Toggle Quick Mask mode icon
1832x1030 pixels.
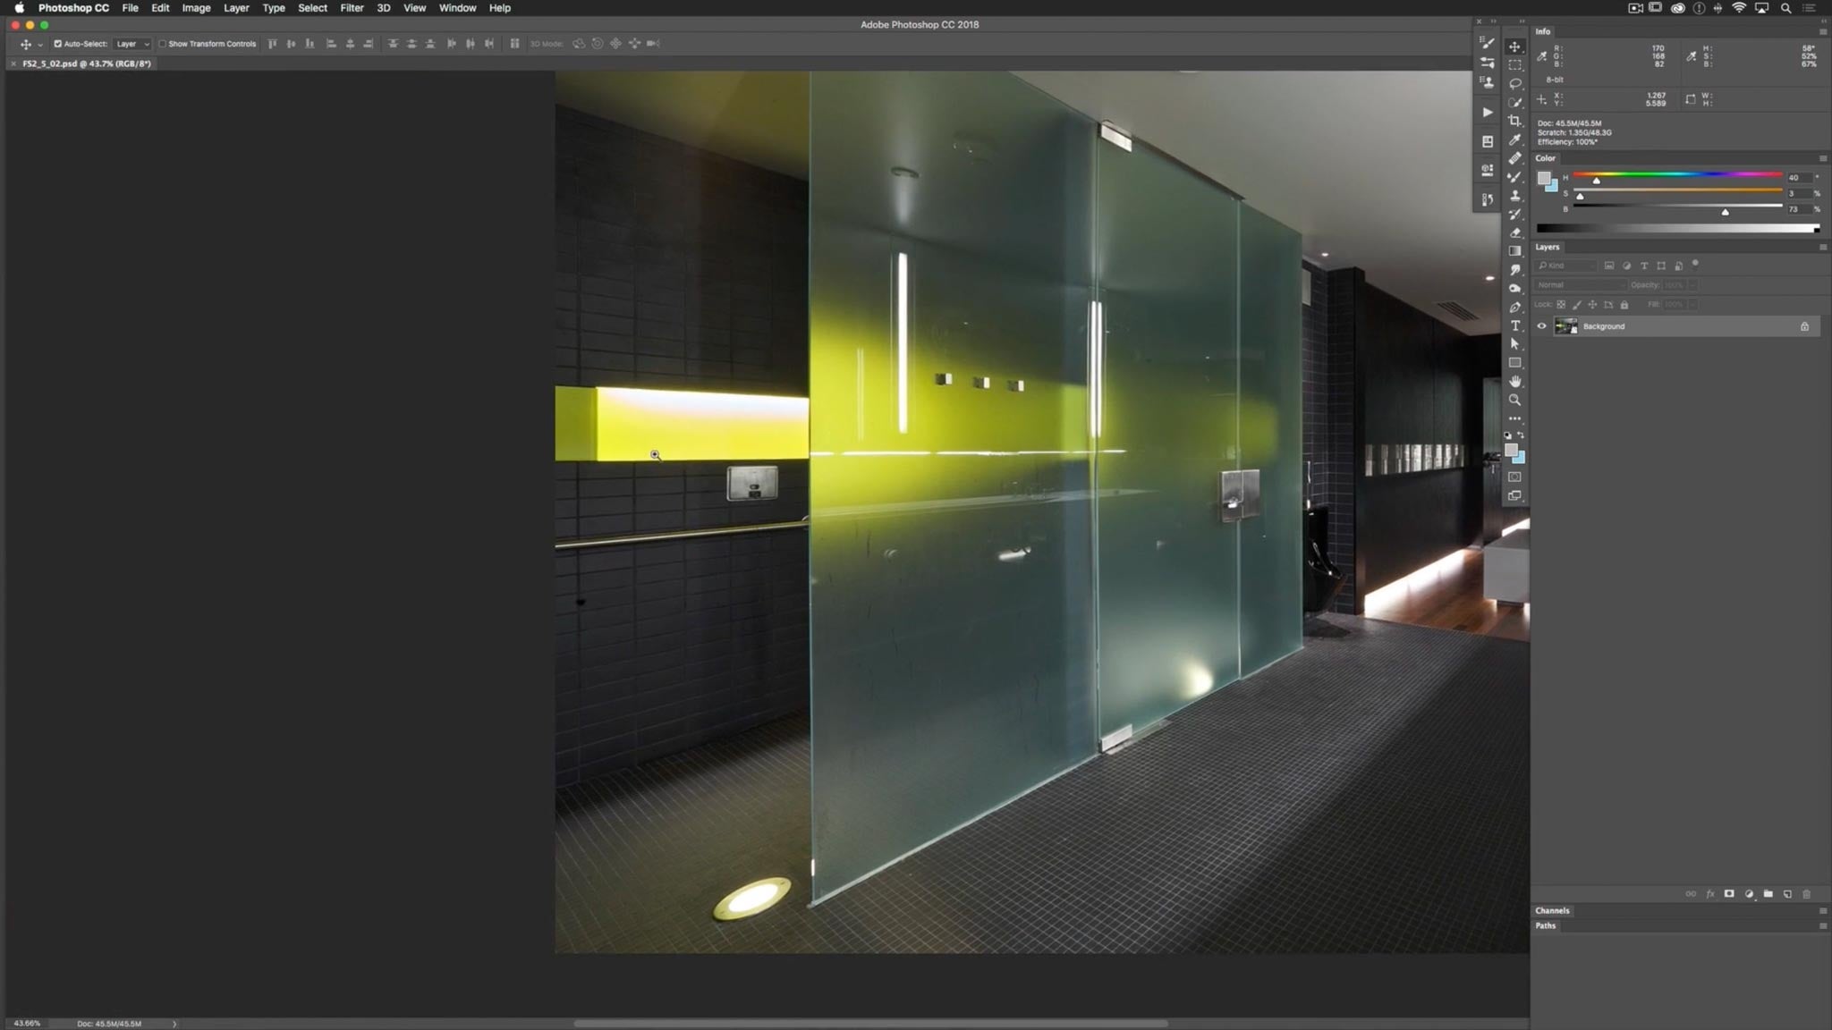pyautogui.click(x=1514, y=477)
